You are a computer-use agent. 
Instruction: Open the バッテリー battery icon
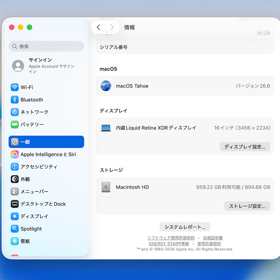(x=15, y=124)
